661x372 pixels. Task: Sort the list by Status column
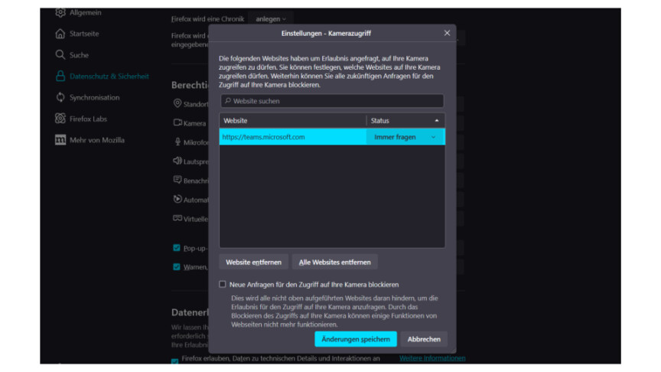[405, 121]
